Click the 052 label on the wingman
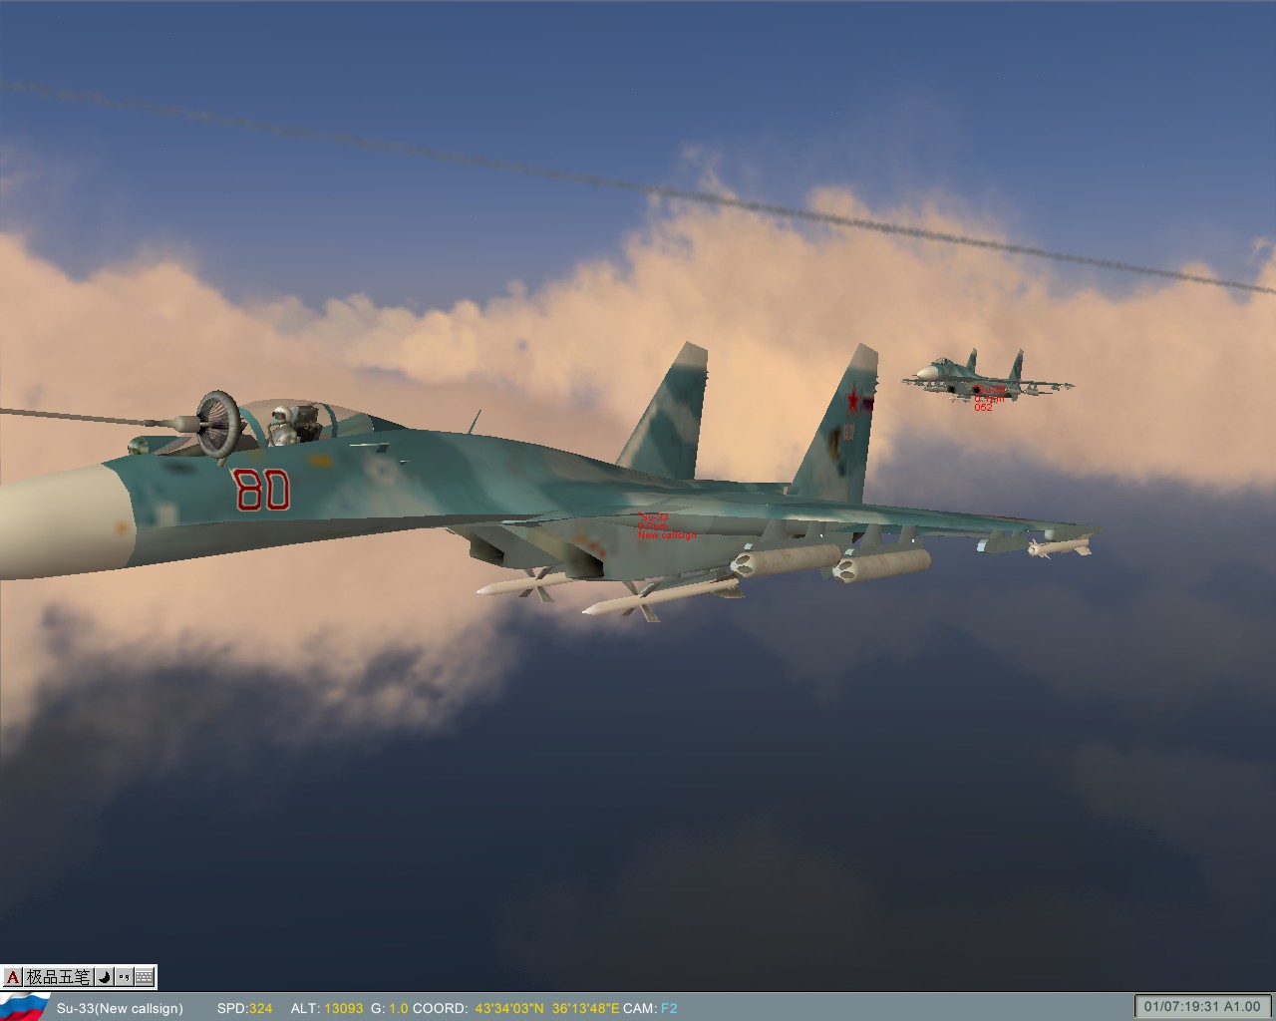This screenshot has width=1276, height=1021. 984,407
